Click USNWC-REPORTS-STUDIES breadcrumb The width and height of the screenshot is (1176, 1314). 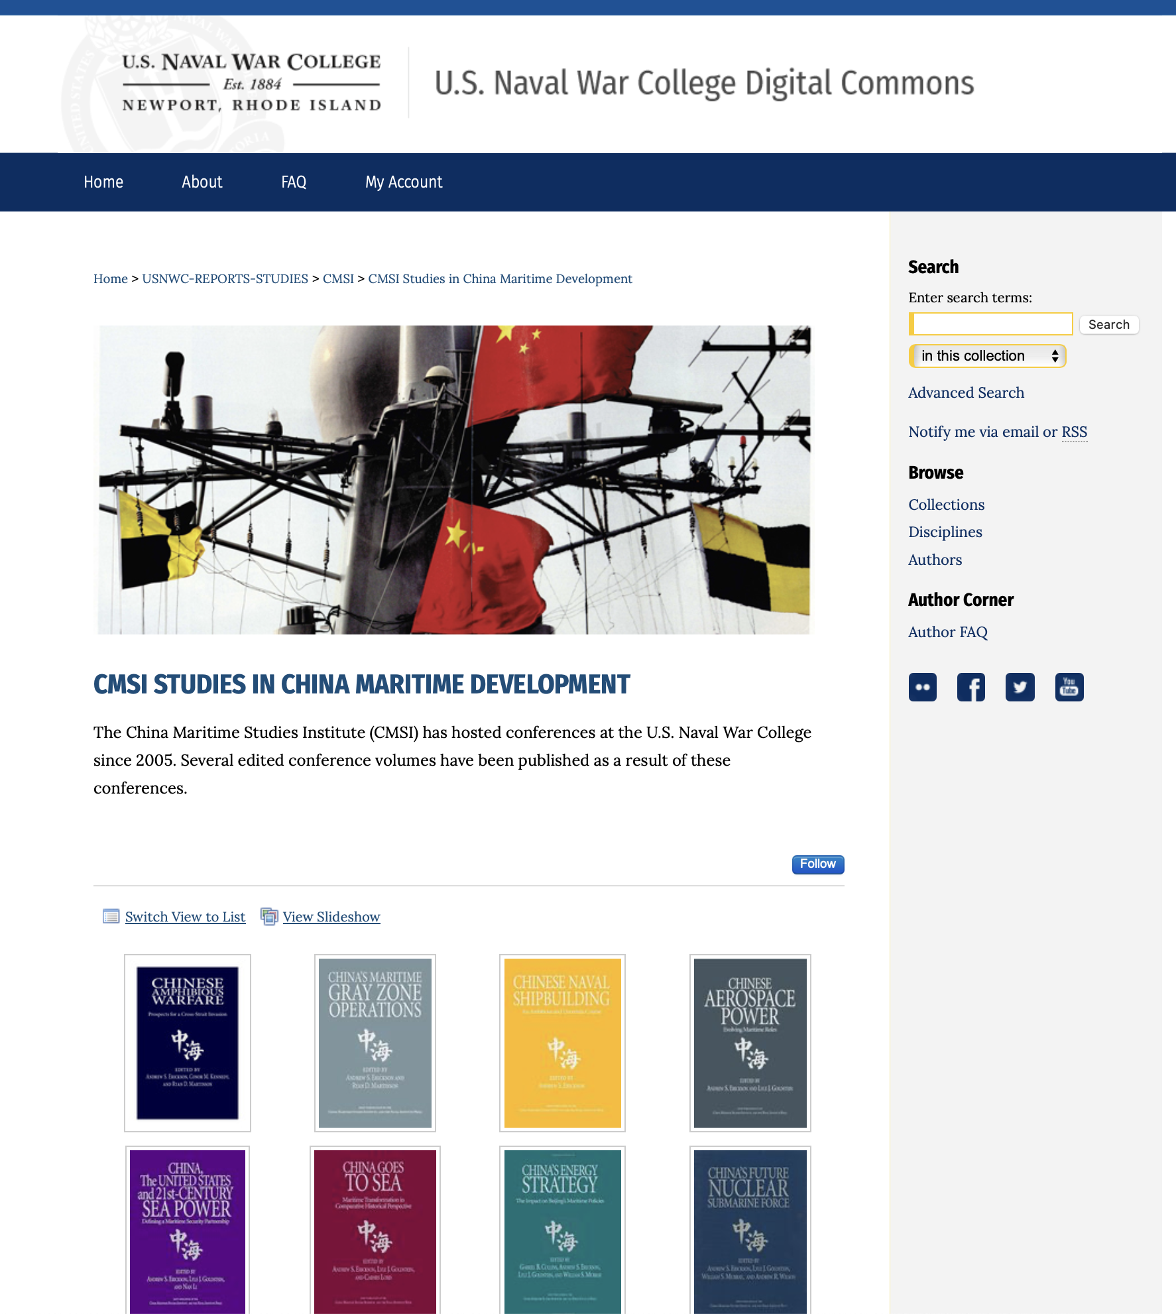[225, 278]
